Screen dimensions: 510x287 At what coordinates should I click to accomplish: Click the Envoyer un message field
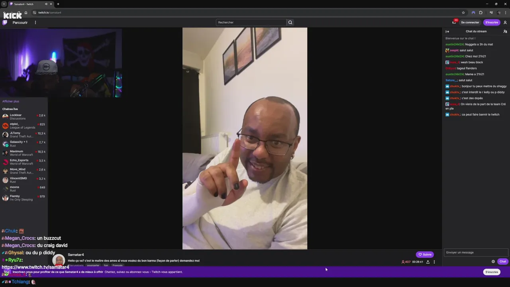pyautogui.click(x=476, y=252)
